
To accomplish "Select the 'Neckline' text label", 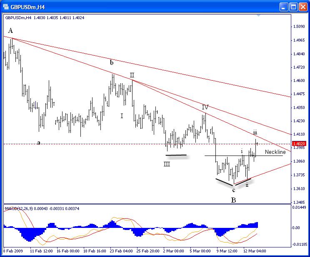I will [275, 152].
